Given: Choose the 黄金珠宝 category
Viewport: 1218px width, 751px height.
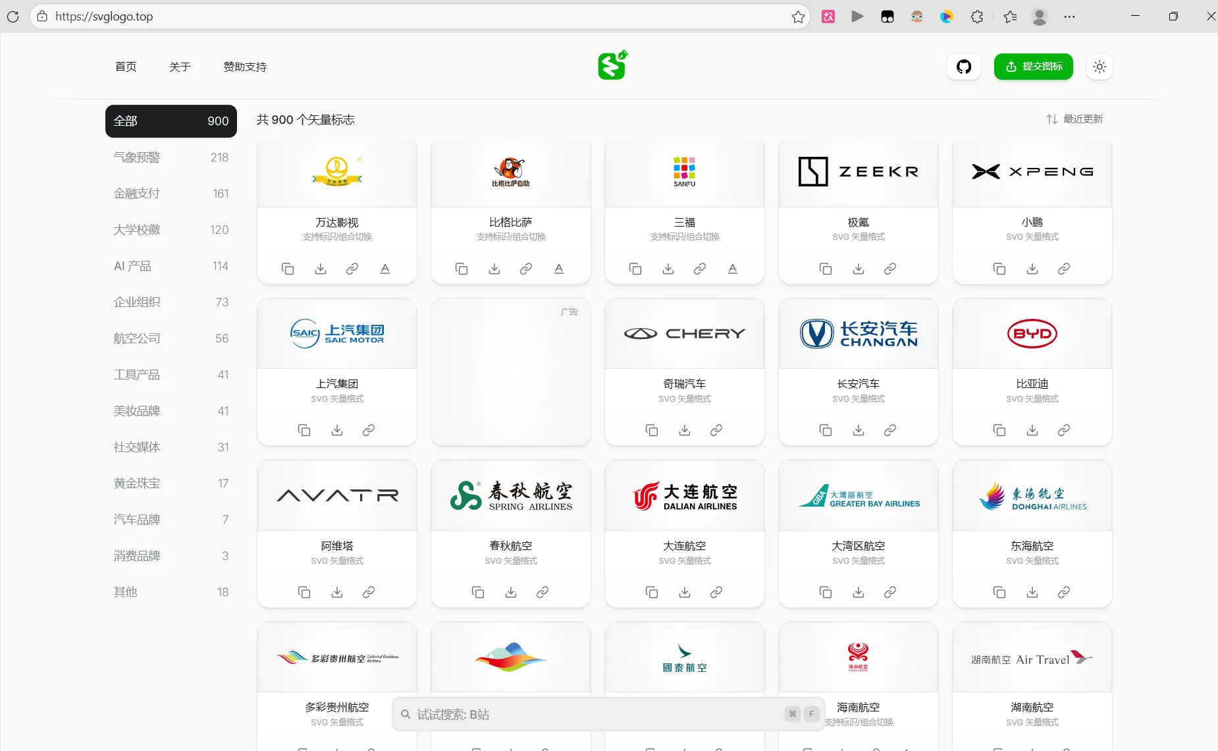Looking at the screenshot, I should coord(171,484).
